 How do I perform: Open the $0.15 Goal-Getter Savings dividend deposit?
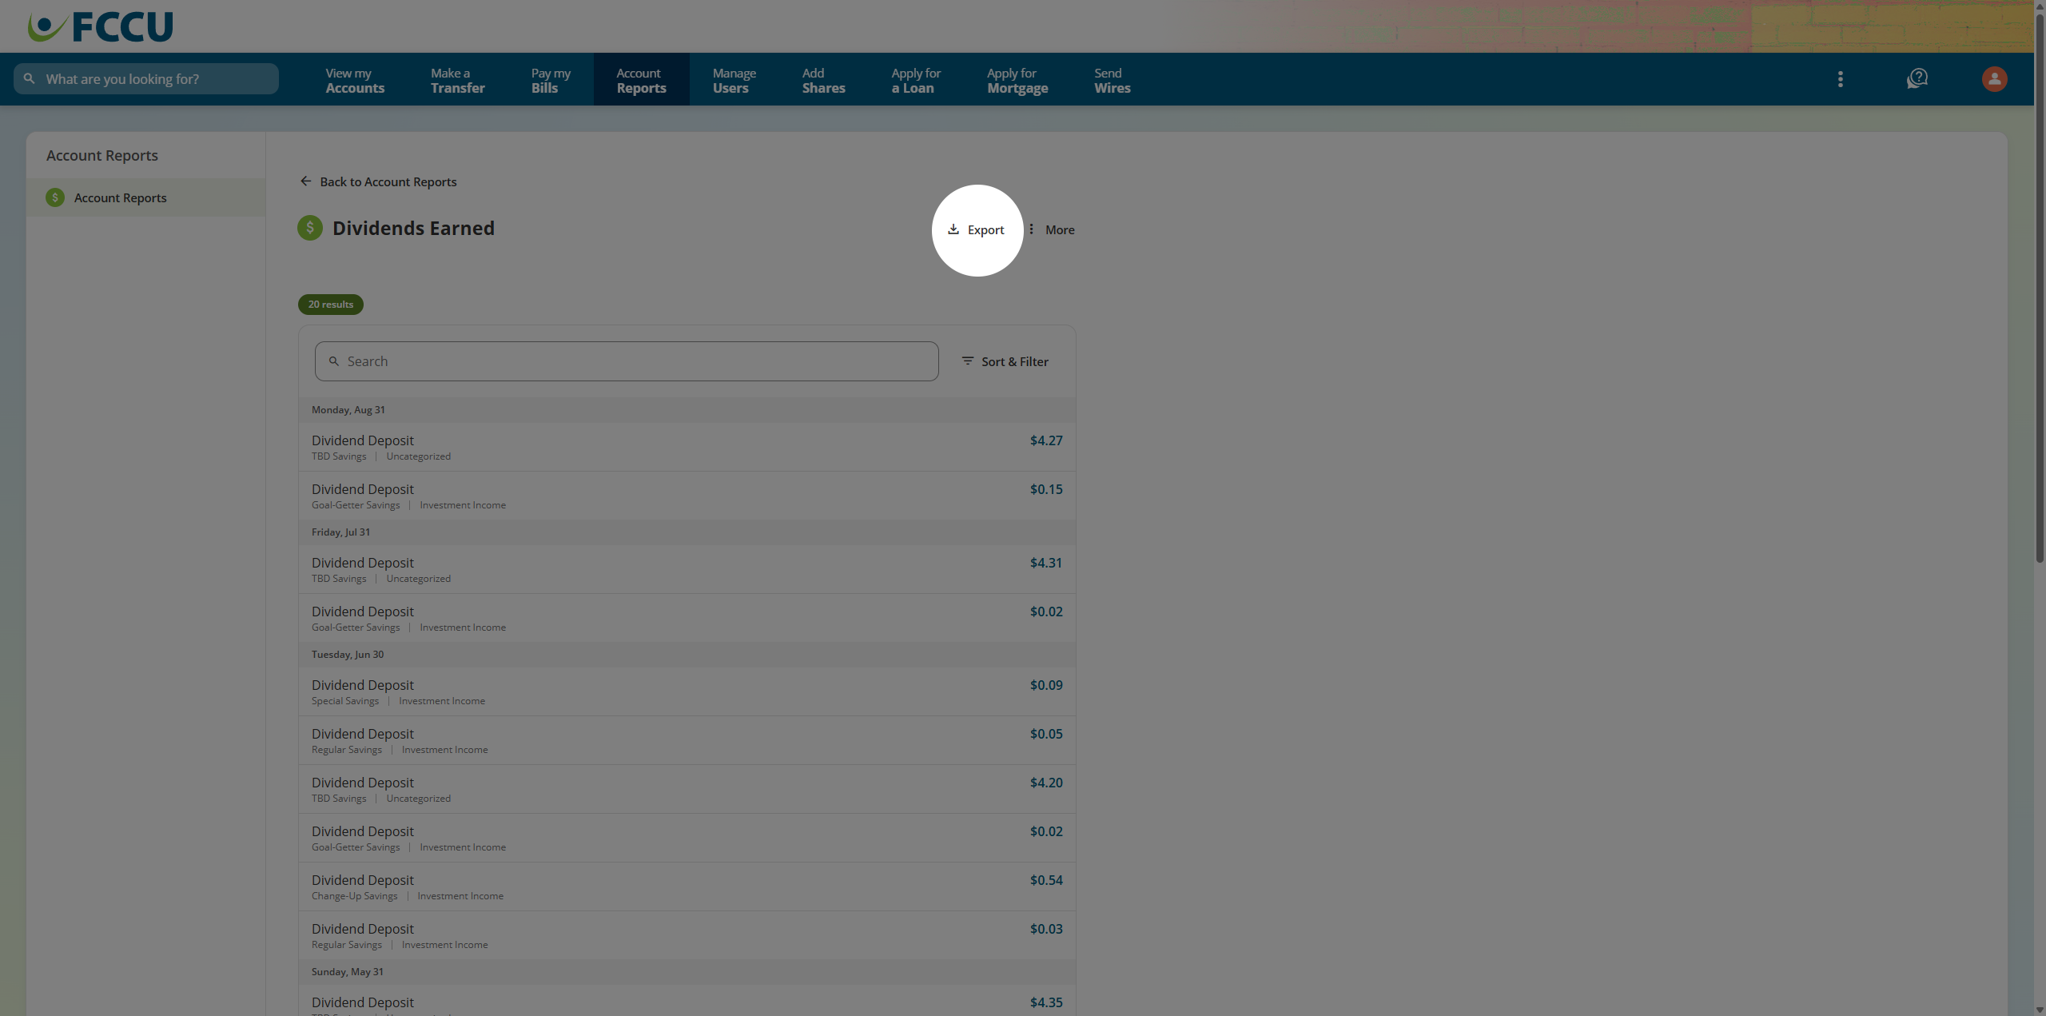pyautogui.click(x=687, y=496)
